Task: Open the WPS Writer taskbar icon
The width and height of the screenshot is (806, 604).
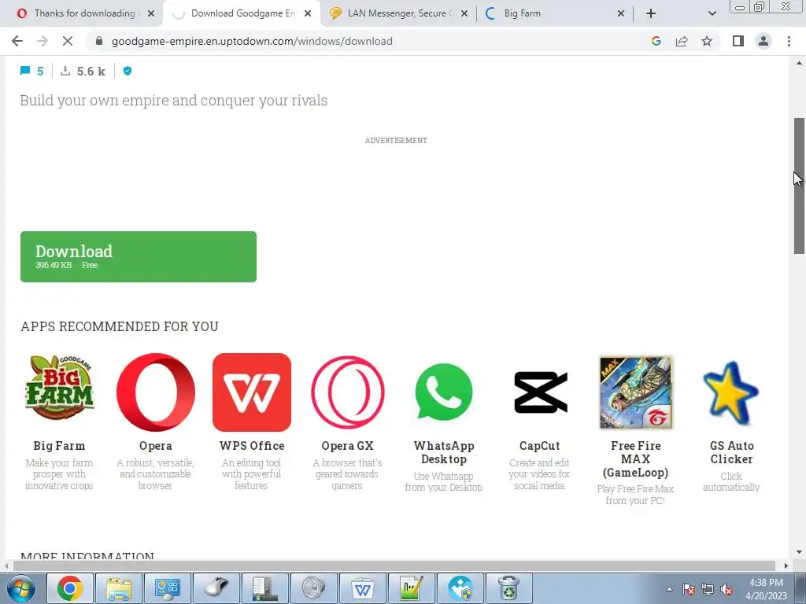Action: tap(362, 588)
